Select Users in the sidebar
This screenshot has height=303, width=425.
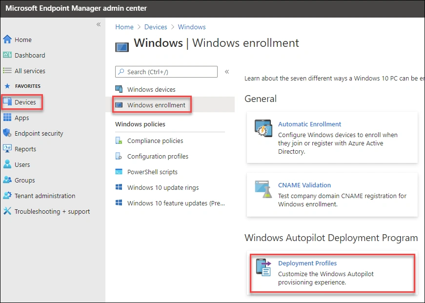click(22, 164)
